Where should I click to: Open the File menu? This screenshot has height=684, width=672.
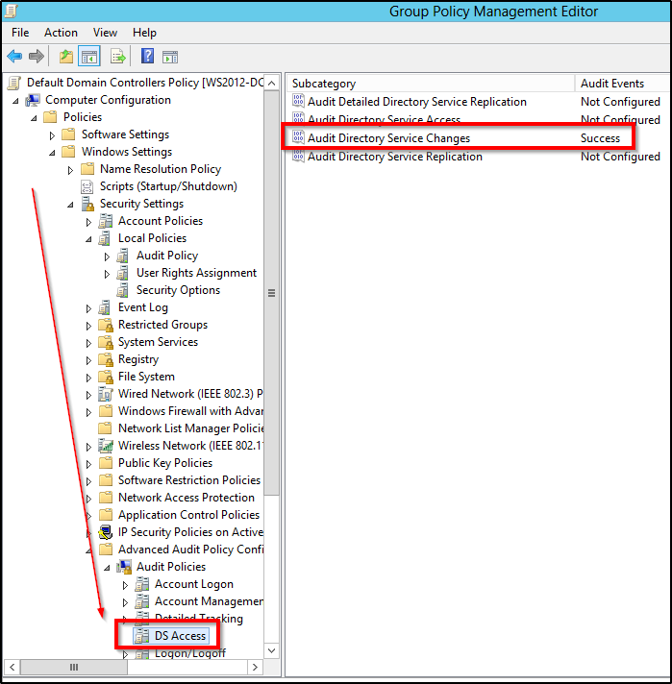20,33
